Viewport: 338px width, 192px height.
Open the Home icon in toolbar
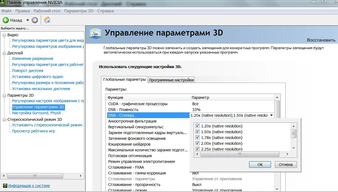click(47, 20)
